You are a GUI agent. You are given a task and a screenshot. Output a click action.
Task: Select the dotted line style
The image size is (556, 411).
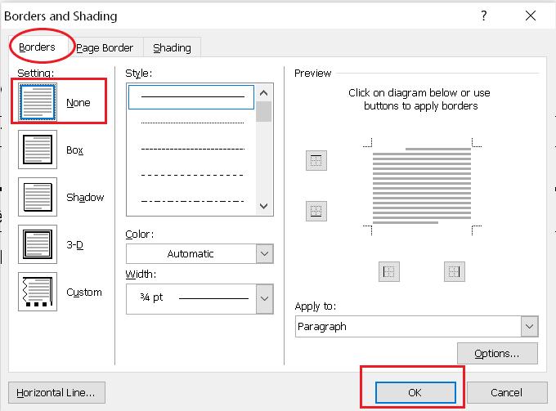coord(191,123)
